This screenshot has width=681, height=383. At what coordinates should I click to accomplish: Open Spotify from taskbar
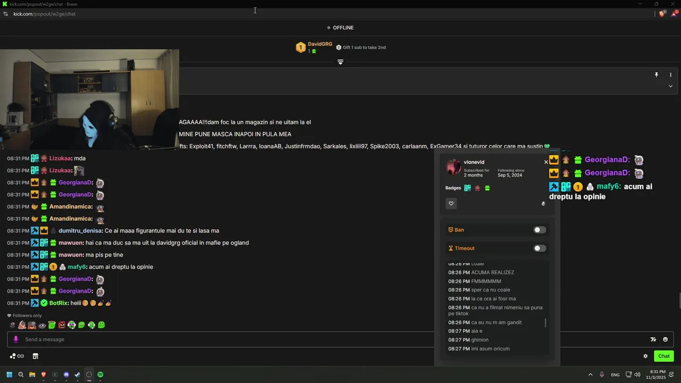(101, 374)
